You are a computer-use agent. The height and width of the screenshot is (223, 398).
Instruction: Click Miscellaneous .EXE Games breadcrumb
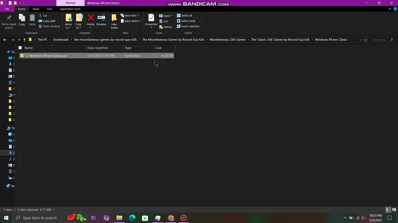pos(227,40)
